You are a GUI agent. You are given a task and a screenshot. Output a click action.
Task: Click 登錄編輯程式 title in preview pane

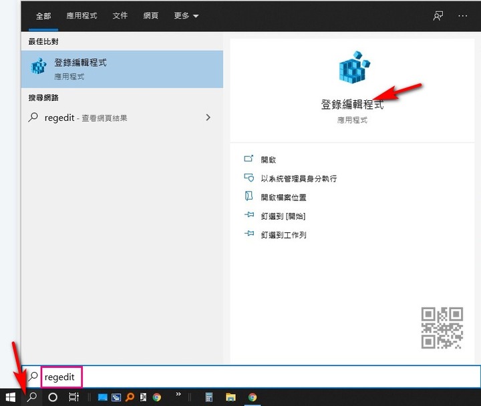click(x=352, y=104)
